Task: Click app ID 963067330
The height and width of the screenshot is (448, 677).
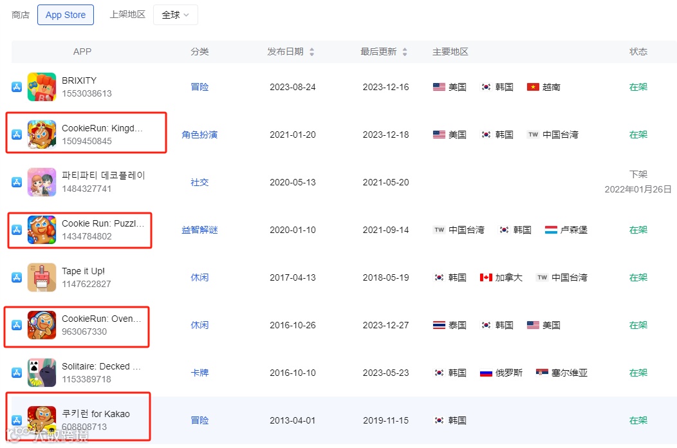Action: point(84,331)
